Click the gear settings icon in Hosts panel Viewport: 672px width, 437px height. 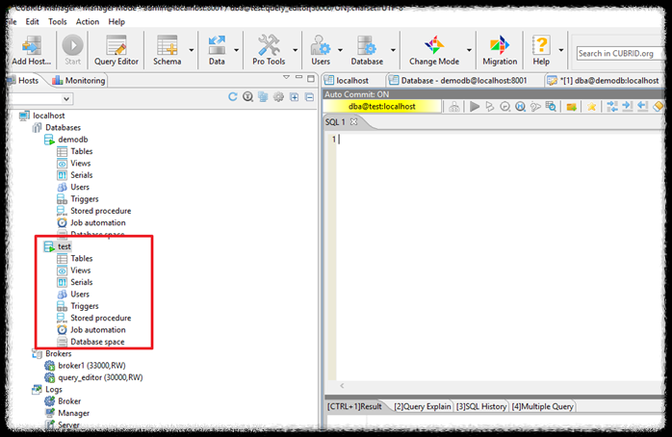point(278,97)
